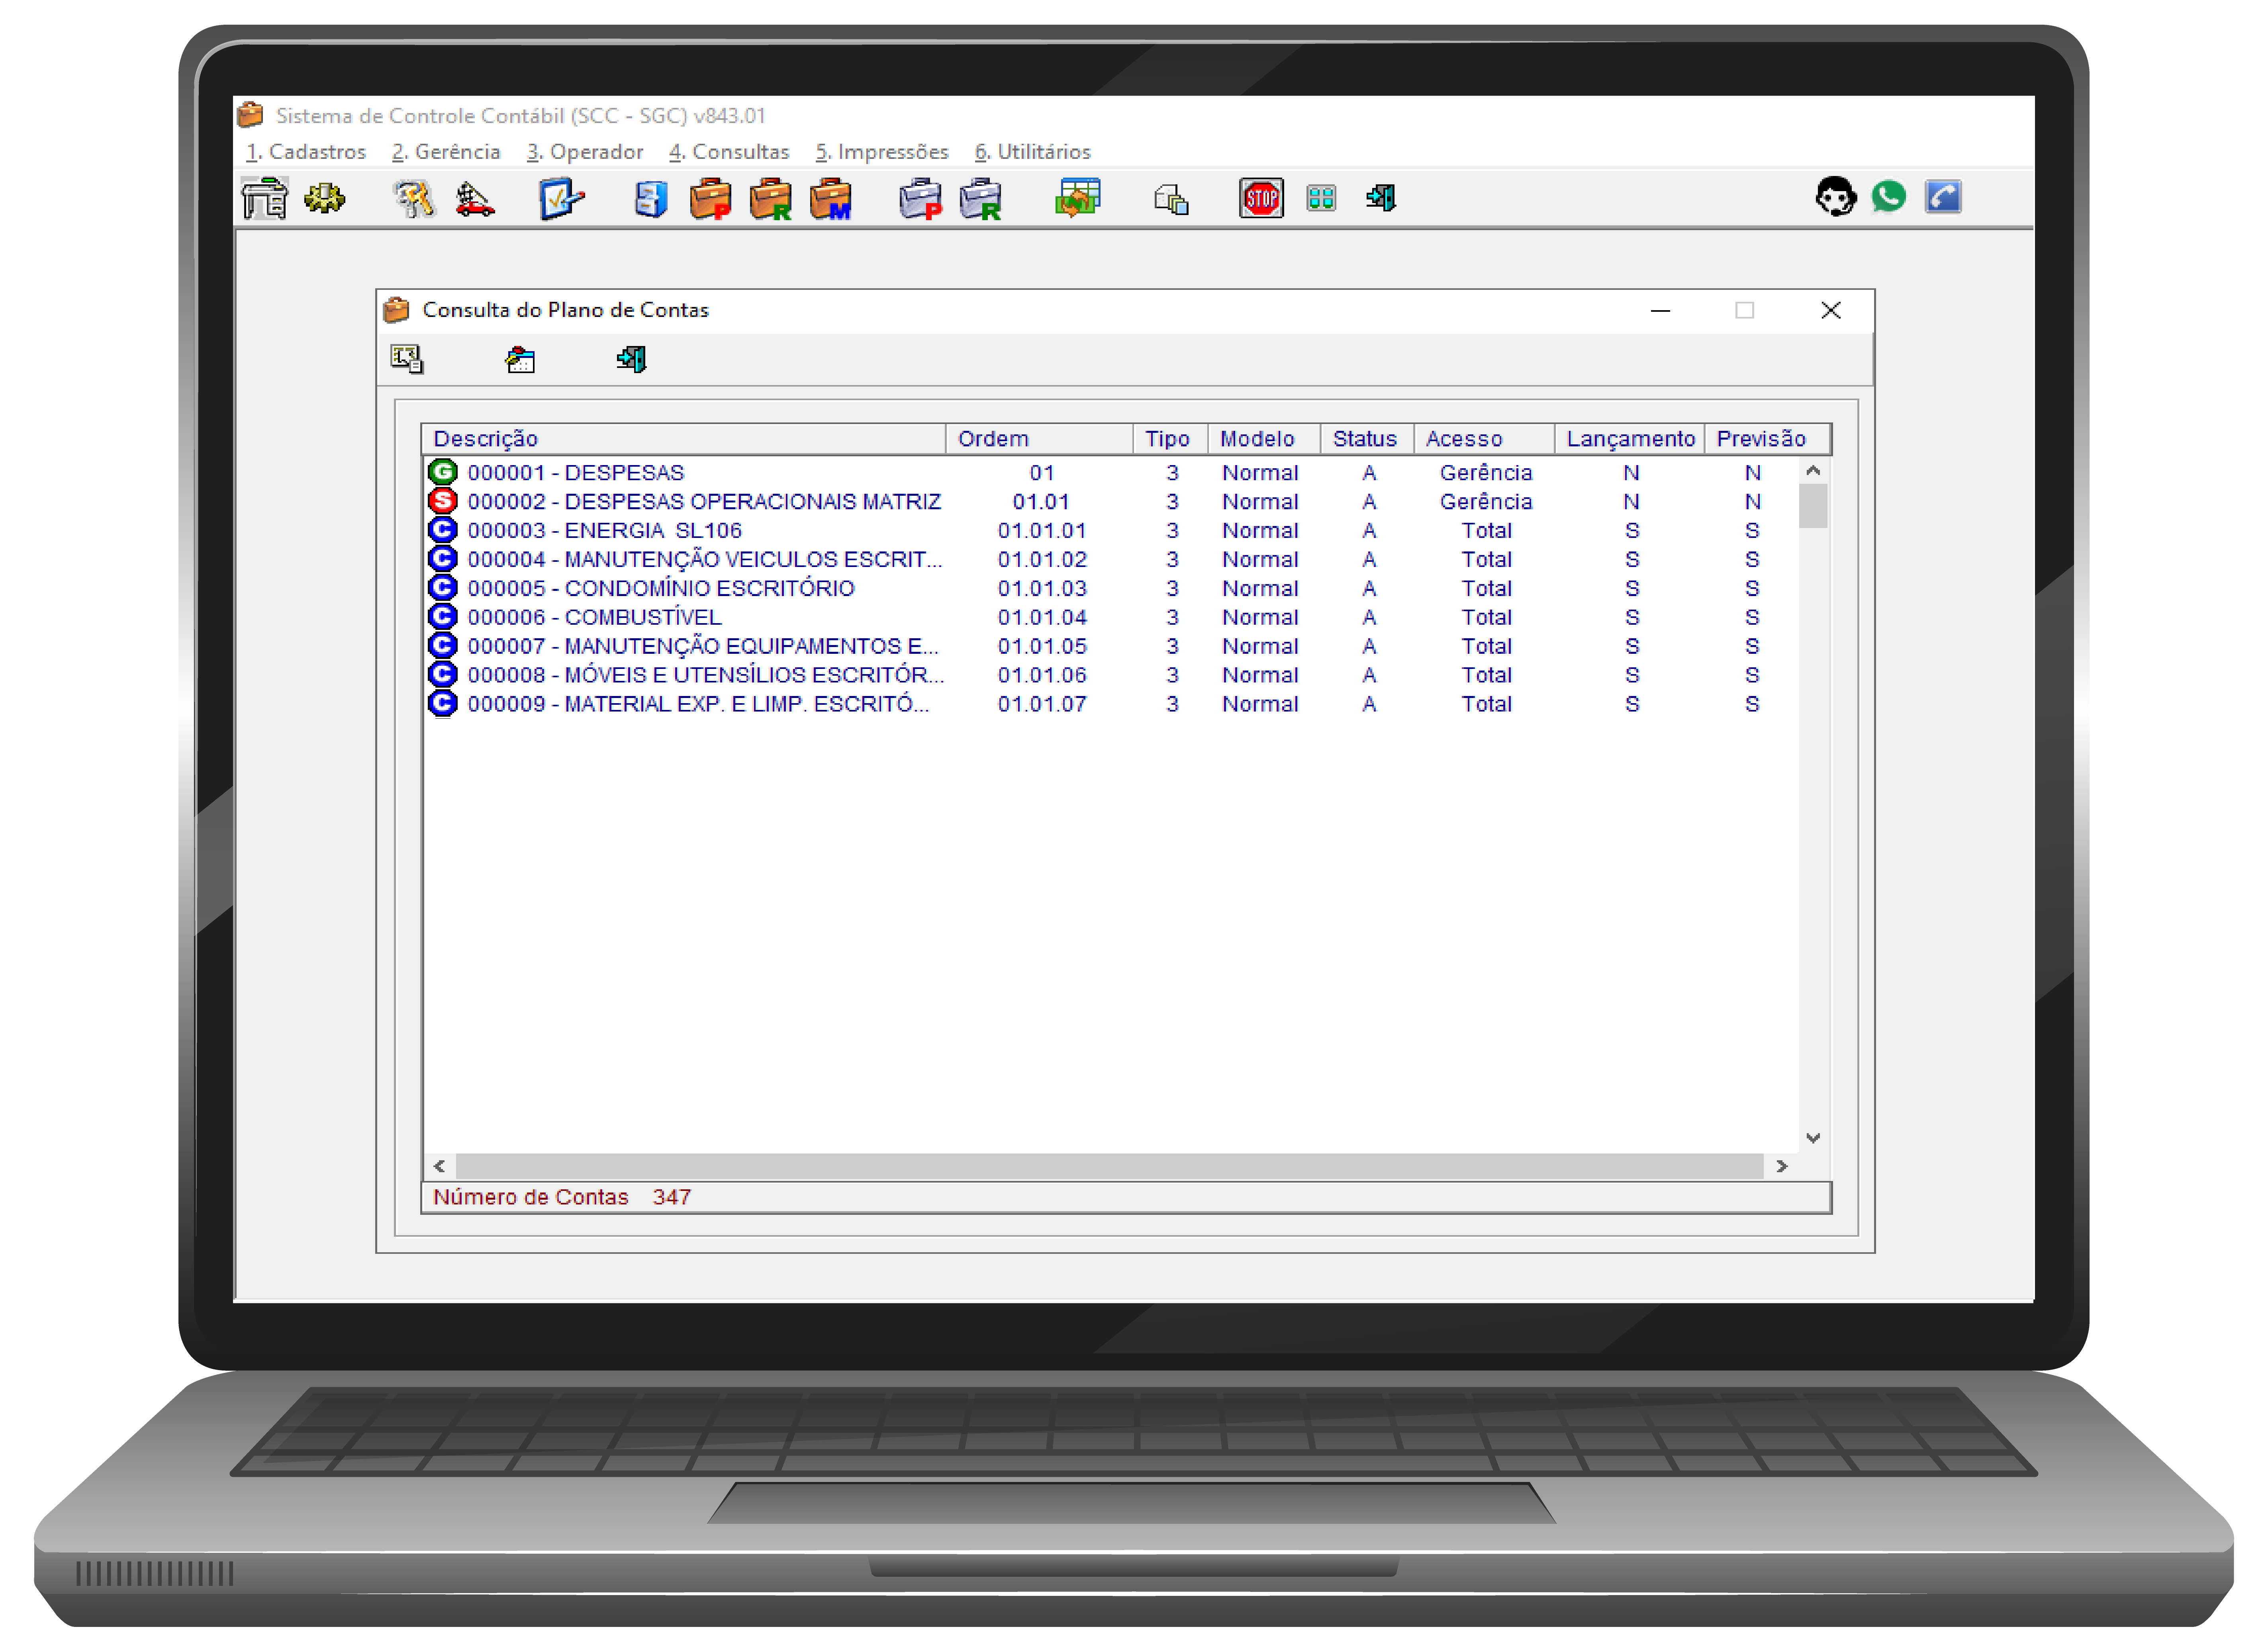Open the 2. Gerência menu
This screenshot has width=2268, height=1652.
446,152
